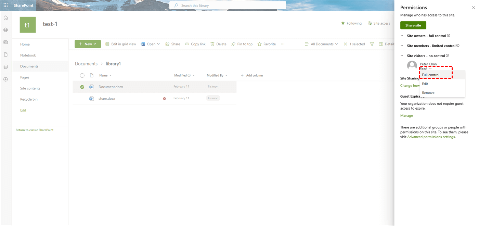Image resolution: width=479 pixels, height=226 pixels.
Task: Open the Document.docx file name
Action: 111,87
